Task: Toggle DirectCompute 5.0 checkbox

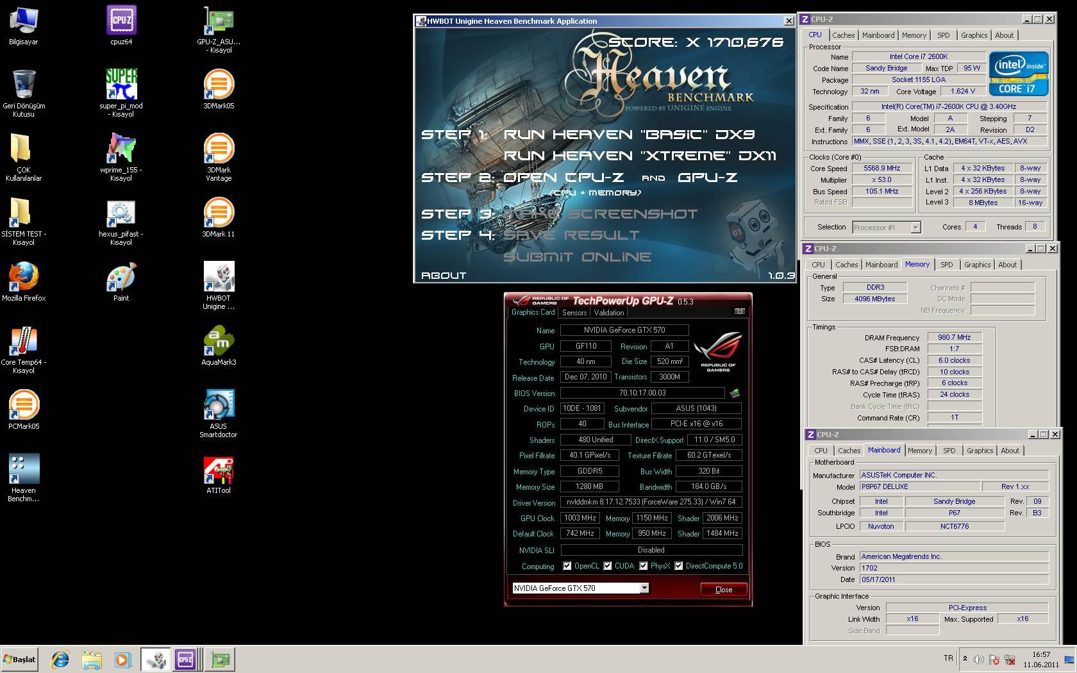Action: (678, 566)
